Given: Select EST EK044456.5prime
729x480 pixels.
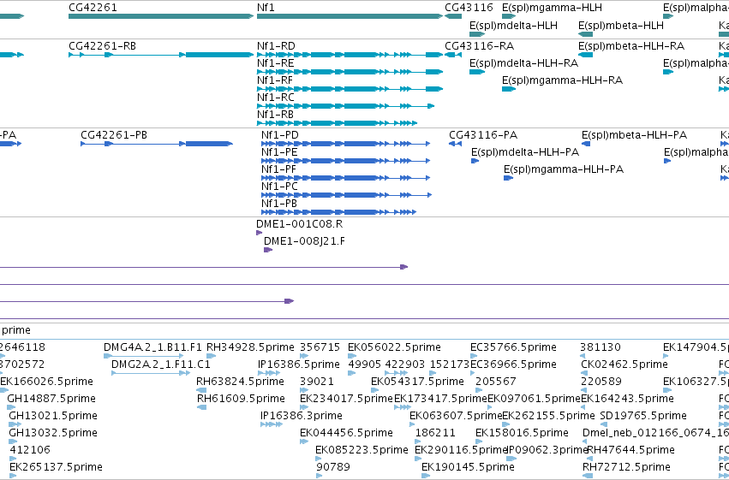Looking at the screenshot, I should pos(304,442).
